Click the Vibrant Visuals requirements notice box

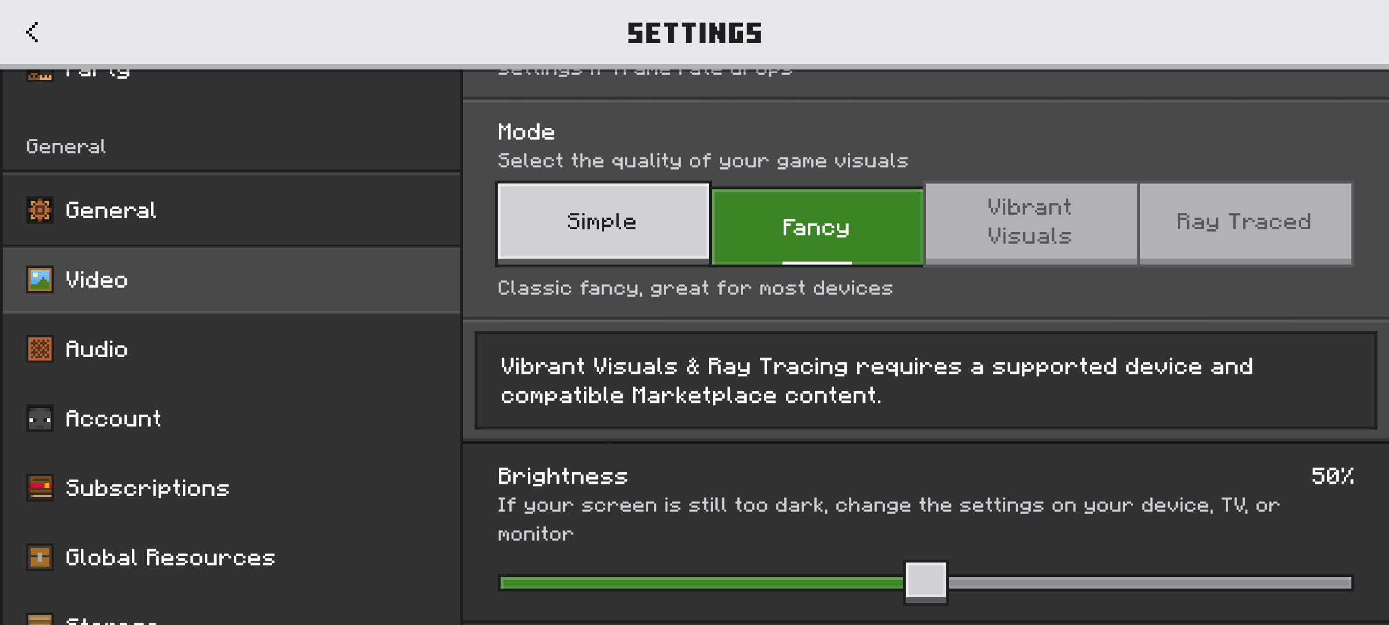(925, 381)
